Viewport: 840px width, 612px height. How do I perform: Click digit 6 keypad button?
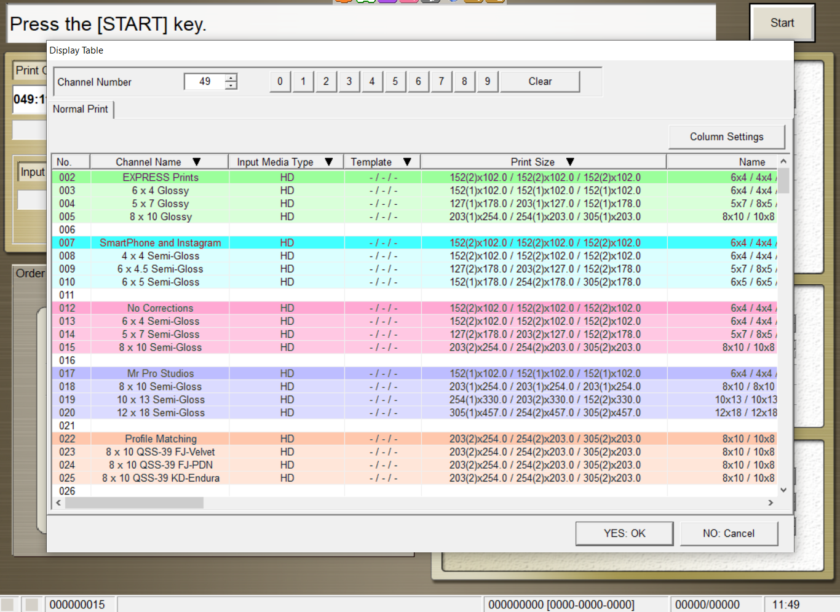[418, 81]
